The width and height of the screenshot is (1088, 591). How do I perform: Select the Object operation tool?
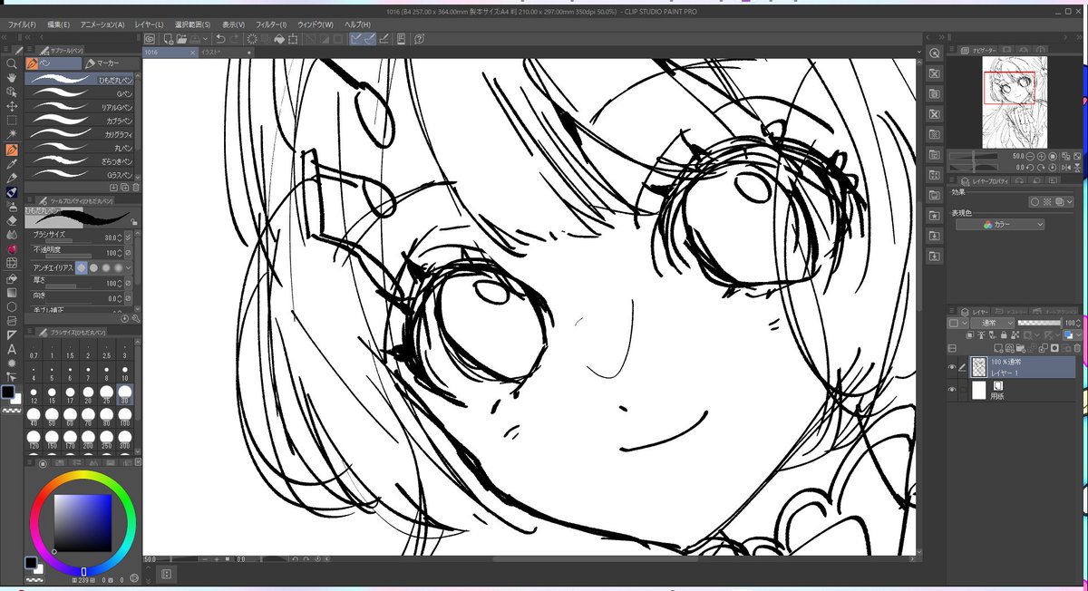[x=12, y=92]
